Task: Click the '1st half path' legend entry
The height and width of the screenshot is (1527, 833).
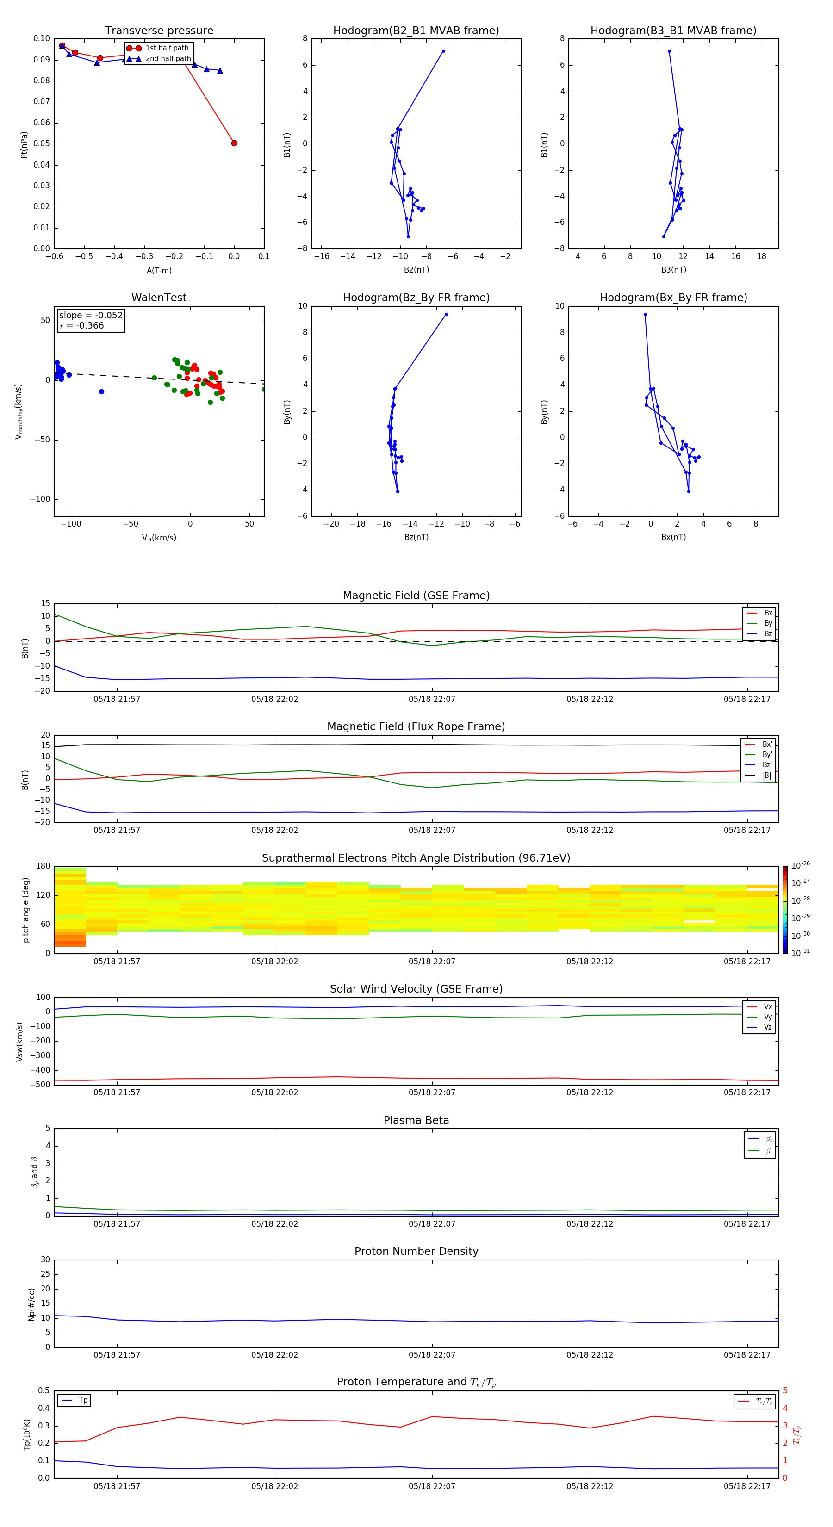Action: click(159, 48)
